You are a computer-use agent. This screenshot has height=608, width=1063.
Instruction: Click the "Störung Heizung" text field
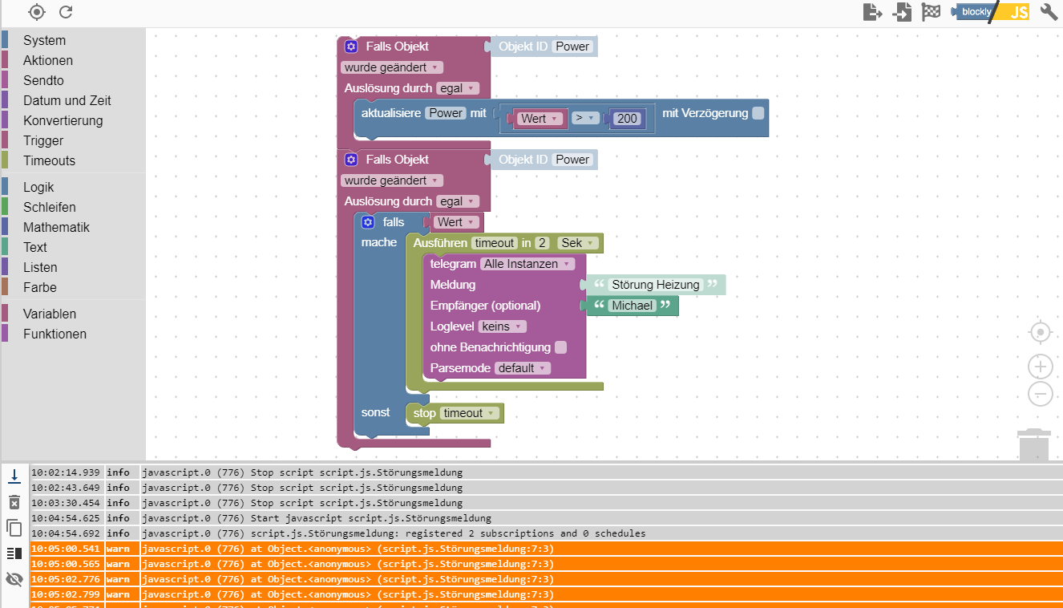(x=656, y=285)
